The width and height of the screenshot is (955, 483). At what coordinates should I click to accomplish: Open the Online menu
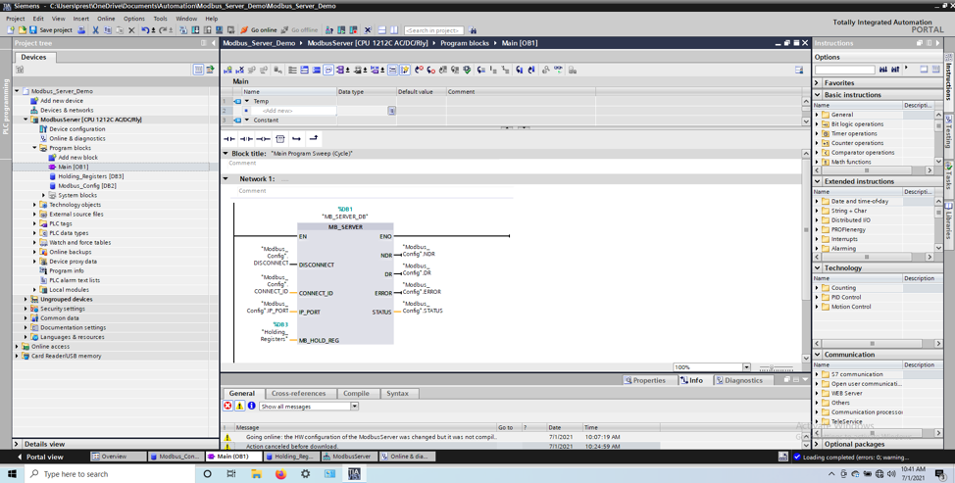pyautogui.click(x=105, y=19)
